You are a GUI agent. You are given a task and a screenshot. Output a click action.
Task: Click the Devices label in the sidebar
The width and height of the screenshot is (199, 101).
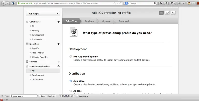click(33, 62)
